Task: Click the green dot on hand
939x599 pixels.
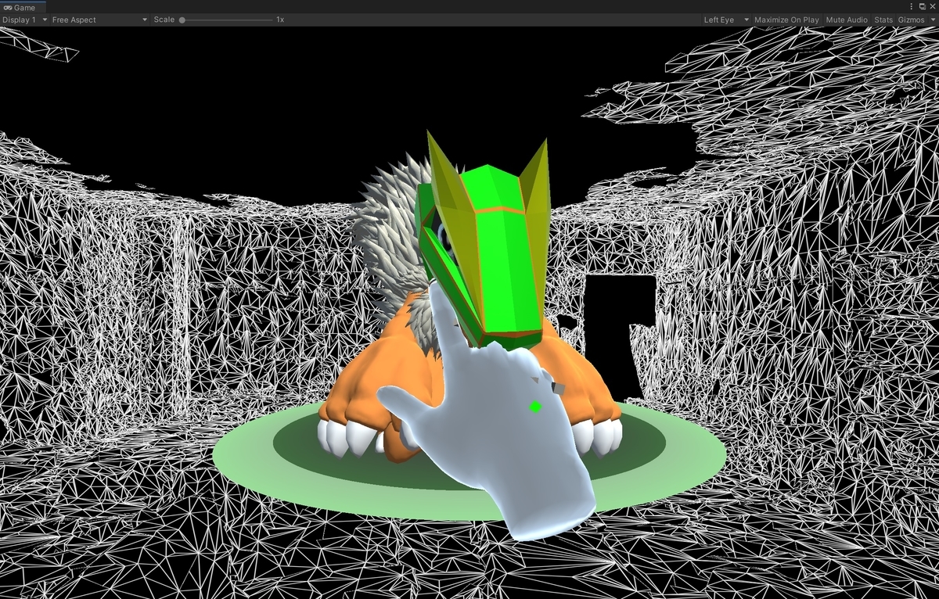Action: point(536,406)
